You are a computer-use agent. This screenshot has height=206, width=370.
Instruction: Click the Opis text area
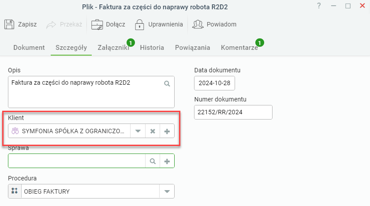pos(91,92)
